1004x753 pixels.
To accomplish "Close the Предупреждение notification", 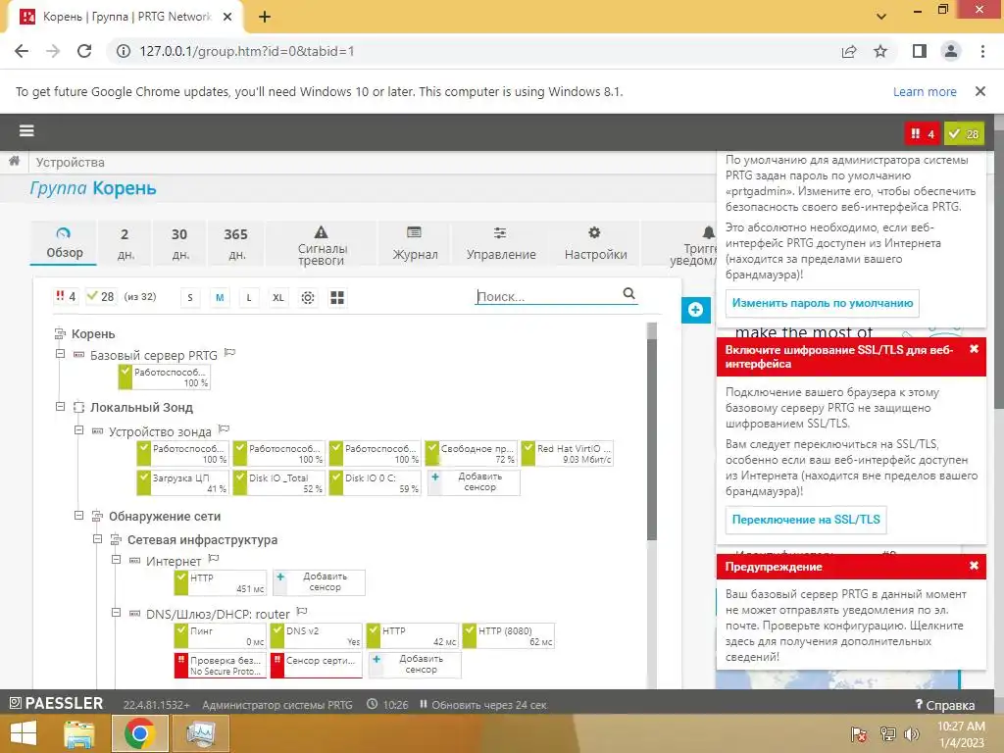I will pyautogui.click(x=974, y=566).
